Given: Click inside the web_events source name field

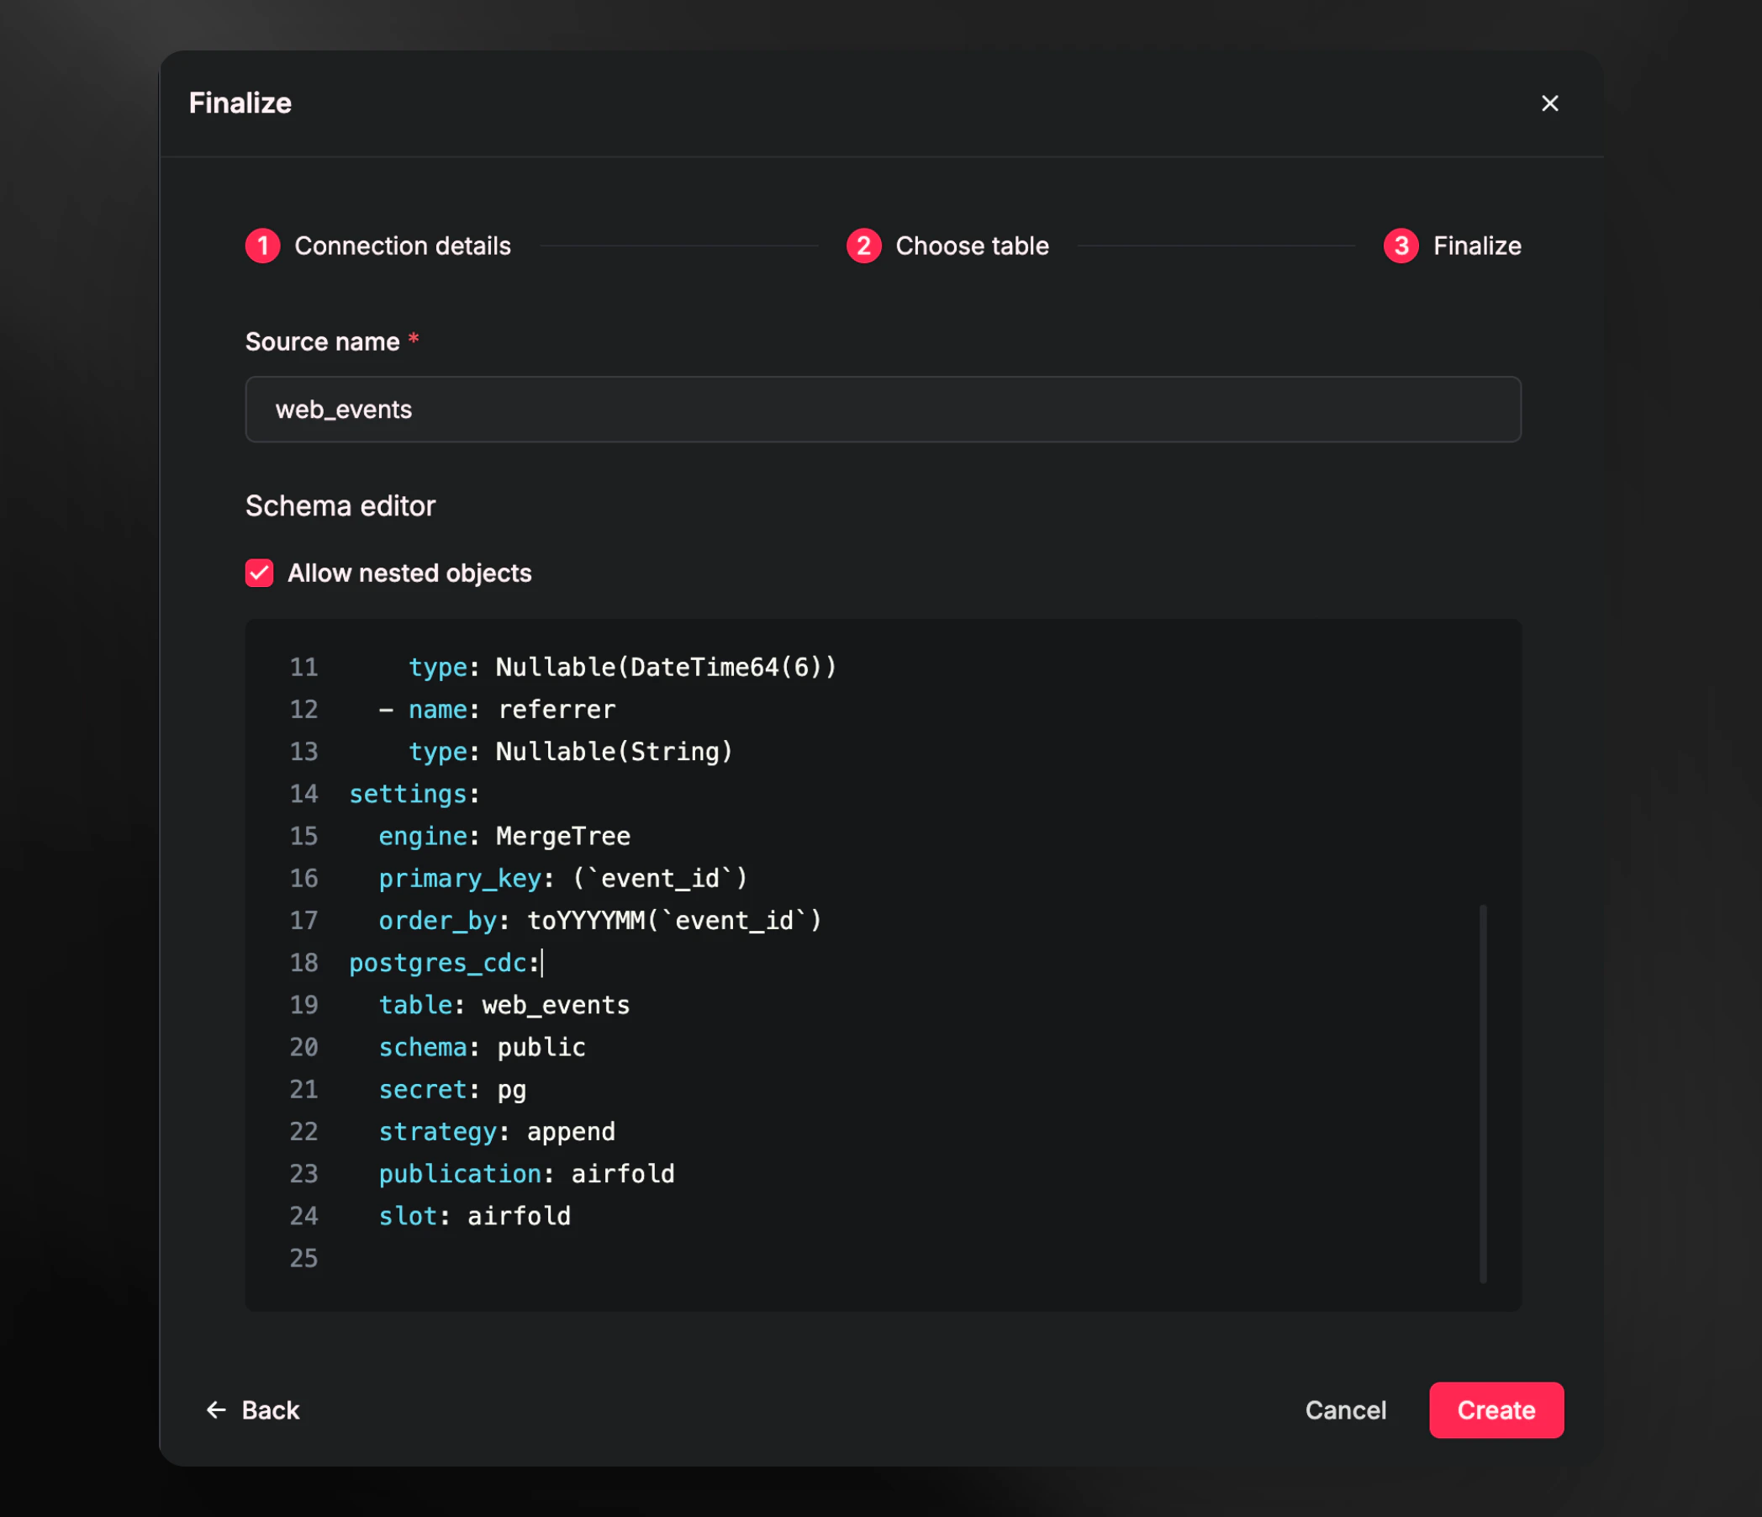Looking at the screenshot, I should click(882, 410).
